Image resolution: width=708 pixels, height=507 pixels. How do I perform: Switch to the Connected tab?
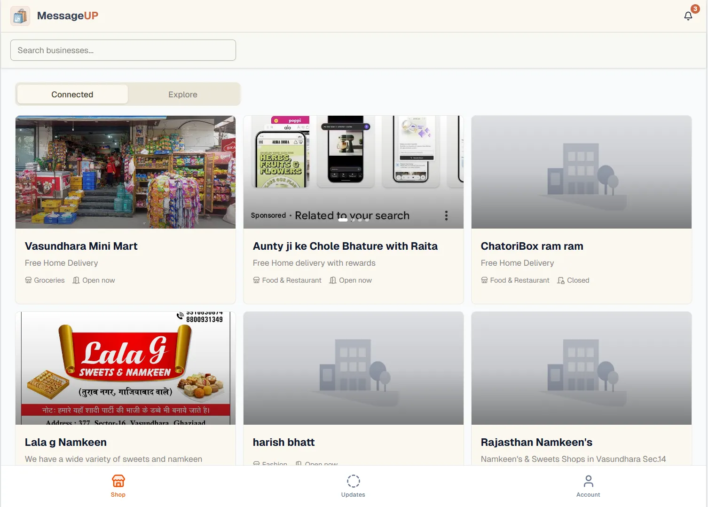click(72, 94)
